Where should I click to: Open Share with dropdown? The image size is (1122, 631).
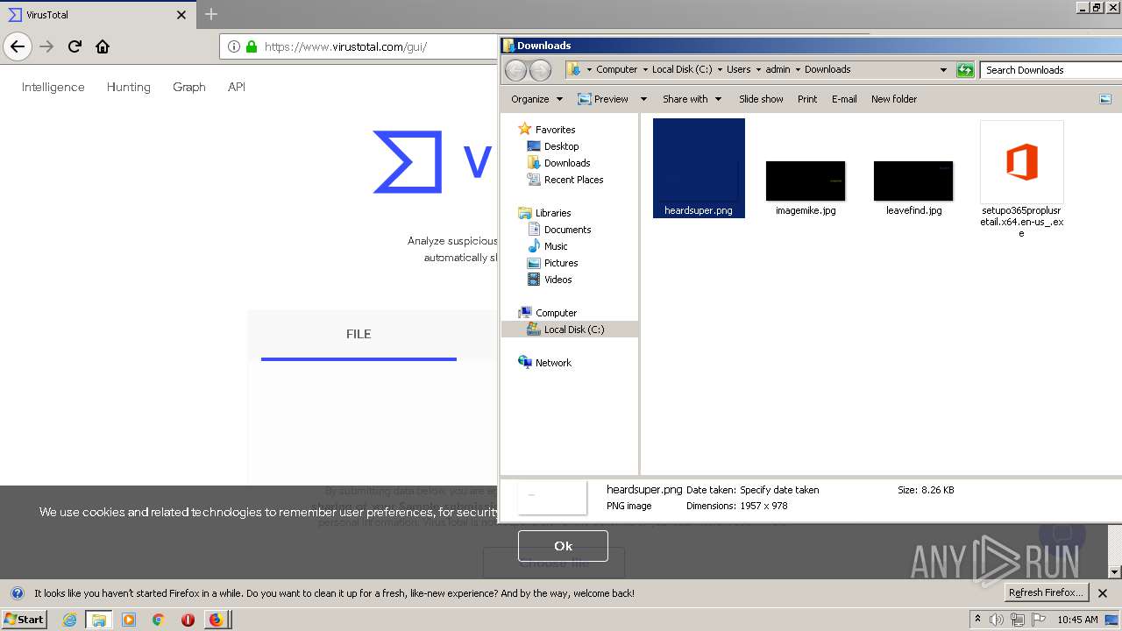coord(692,99)
